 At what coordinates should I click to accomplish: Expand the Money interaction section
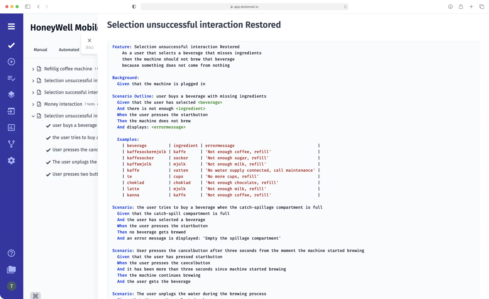33,104
